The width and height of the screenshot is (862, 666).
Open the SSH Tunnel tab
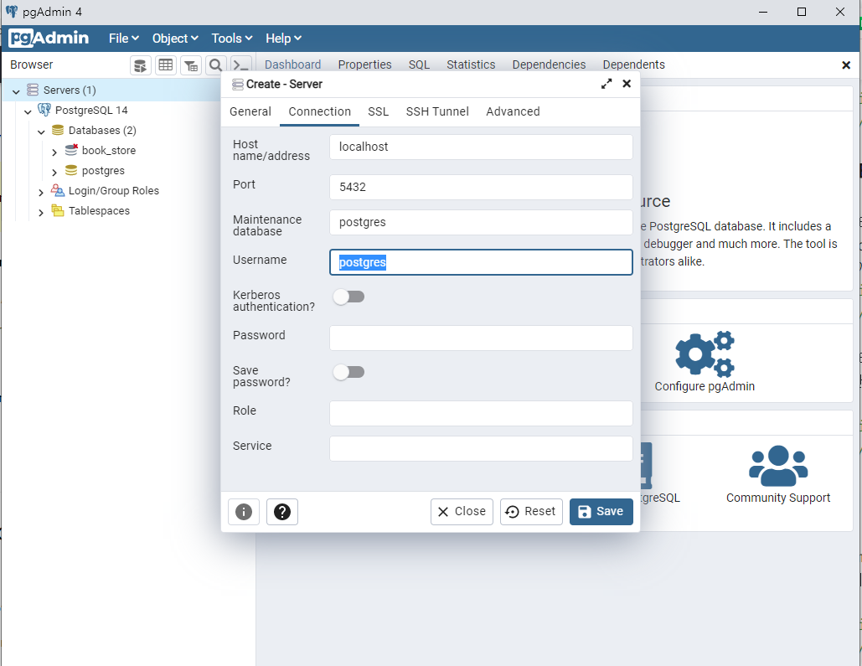pos(437,111)
